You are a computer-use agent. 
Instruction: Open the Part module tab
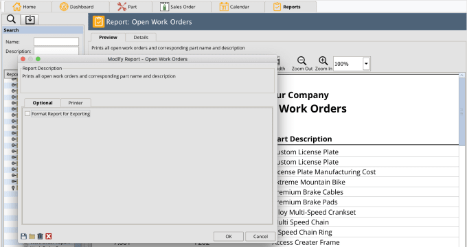click(x=127, y=7)
